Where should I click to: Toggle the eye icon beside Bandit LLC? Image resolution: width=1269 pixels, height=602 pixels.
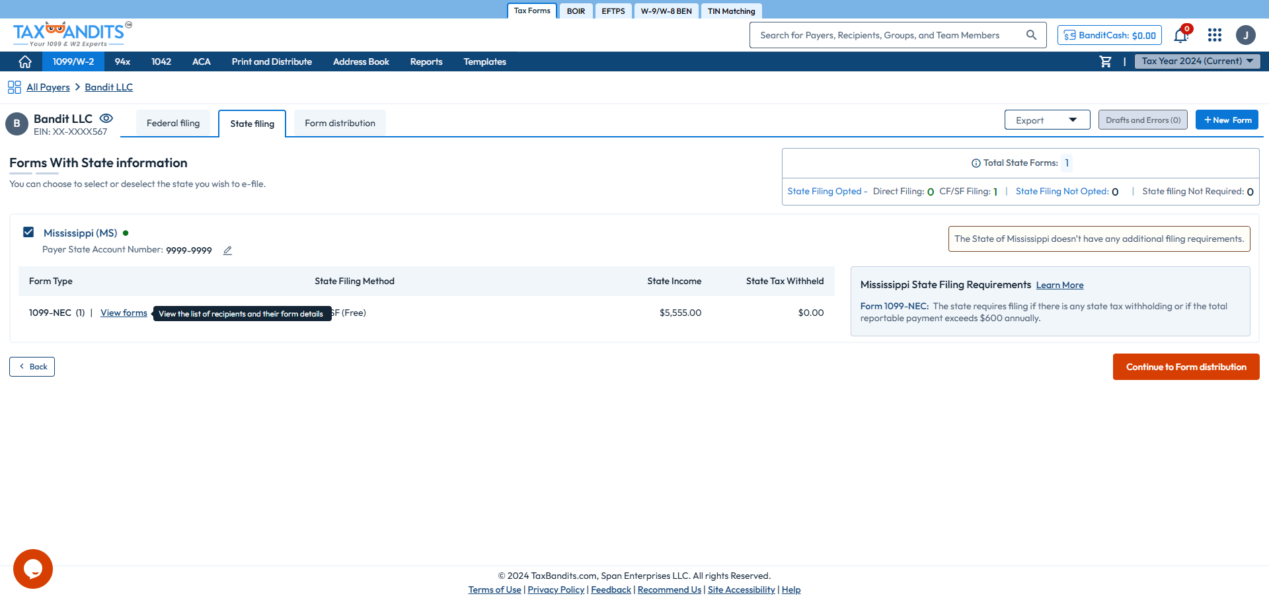click(106, 118)
